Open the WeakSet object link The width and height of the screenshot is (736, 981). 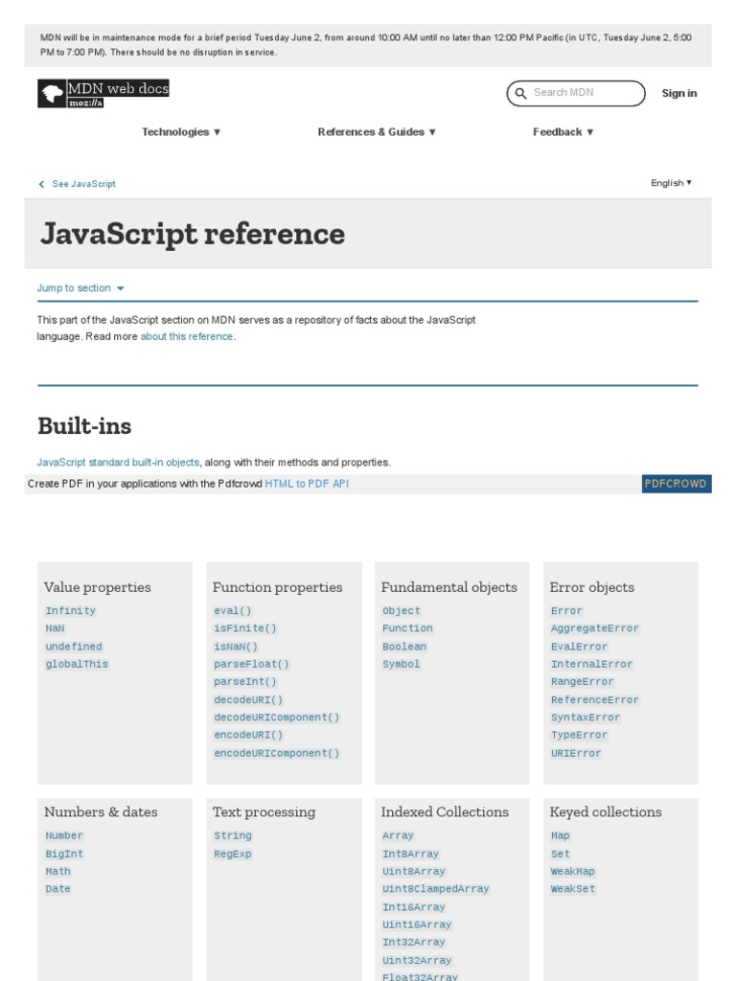click(x=573, y=889)
